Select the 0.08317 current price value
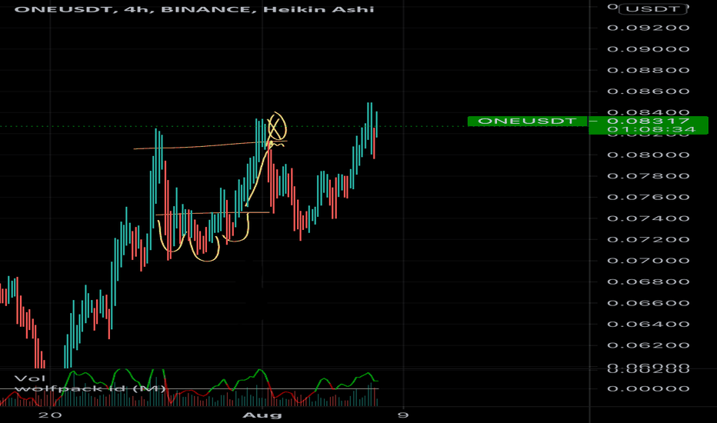 pos(649,121)
